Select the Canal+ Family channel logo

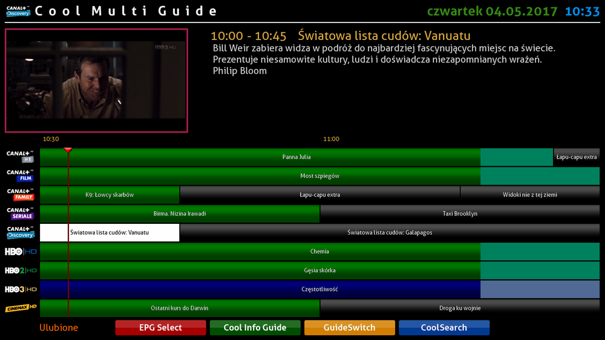point(20,194)
